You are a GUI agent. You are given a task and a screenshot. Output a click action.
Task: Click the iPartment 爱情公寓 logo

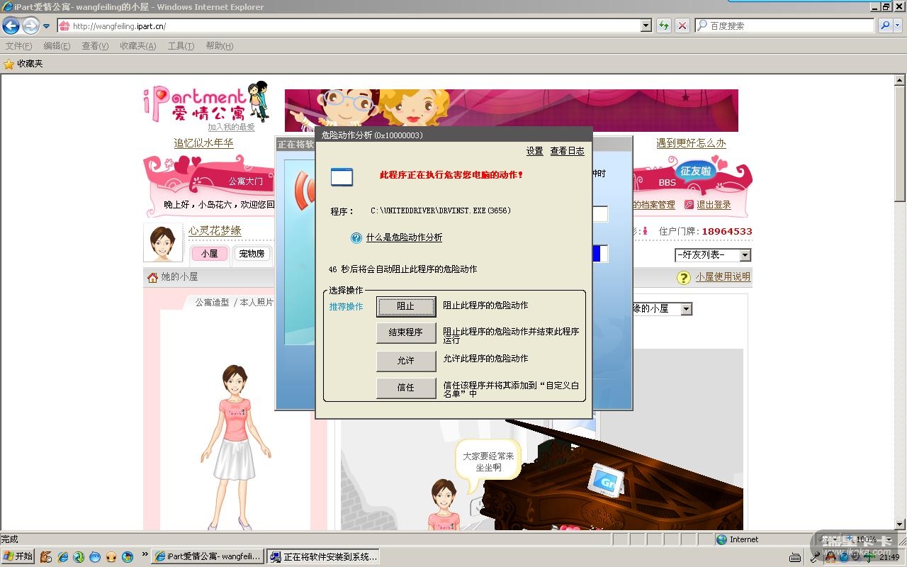point(205,103)
